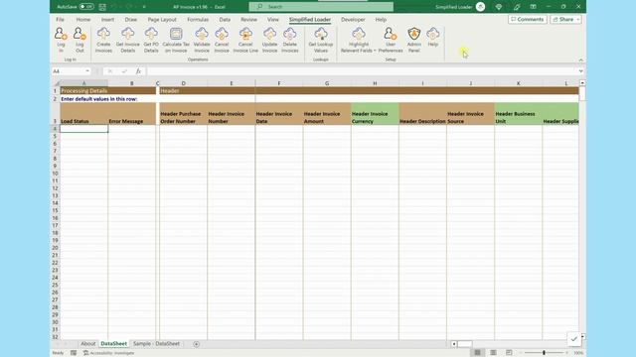Switch to the Insert tab
This screenshot has height=357, width=636.
point(107,20)
